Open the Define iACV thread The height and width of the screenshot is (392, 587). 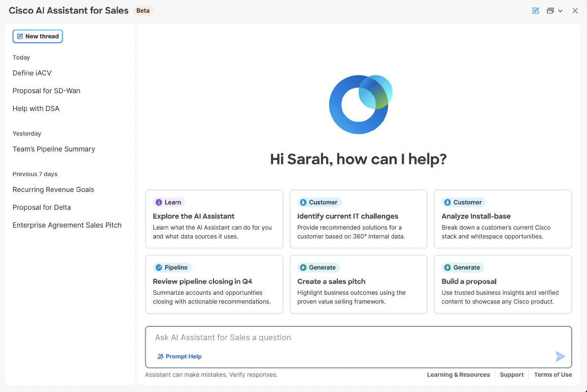point(32,73)
